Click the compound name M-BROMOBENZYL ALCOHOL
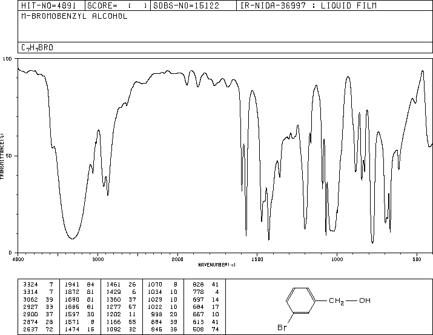 point(74,16)
